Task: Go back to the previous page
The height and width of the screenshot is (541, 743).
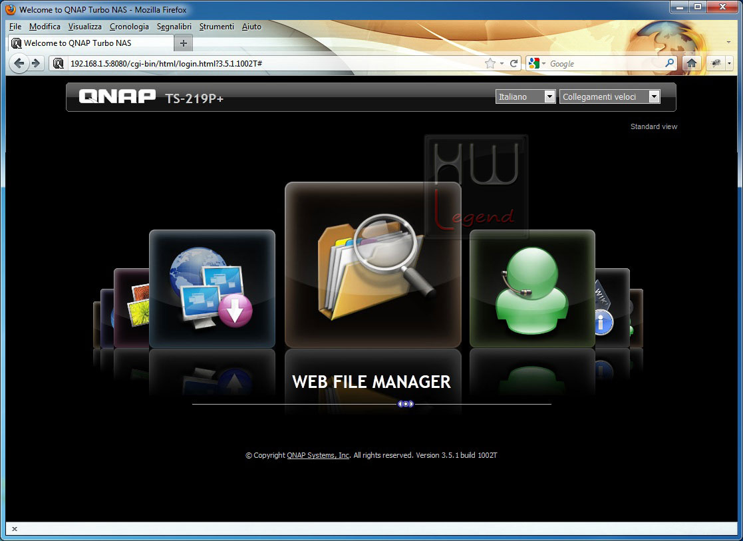Action: (19, 63)
